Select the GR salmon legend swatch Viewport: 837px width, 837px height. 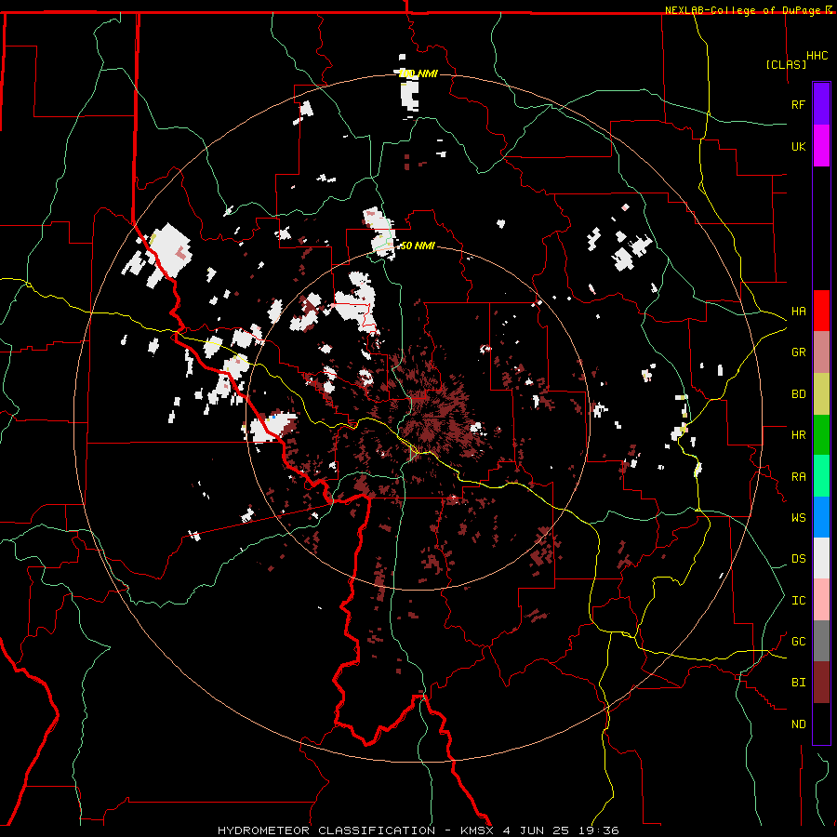pos(821,352)
